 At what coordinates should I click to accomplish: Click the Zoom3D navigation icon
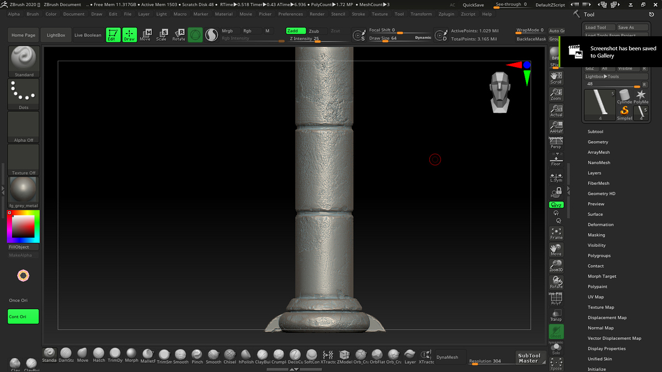point(556,266)
